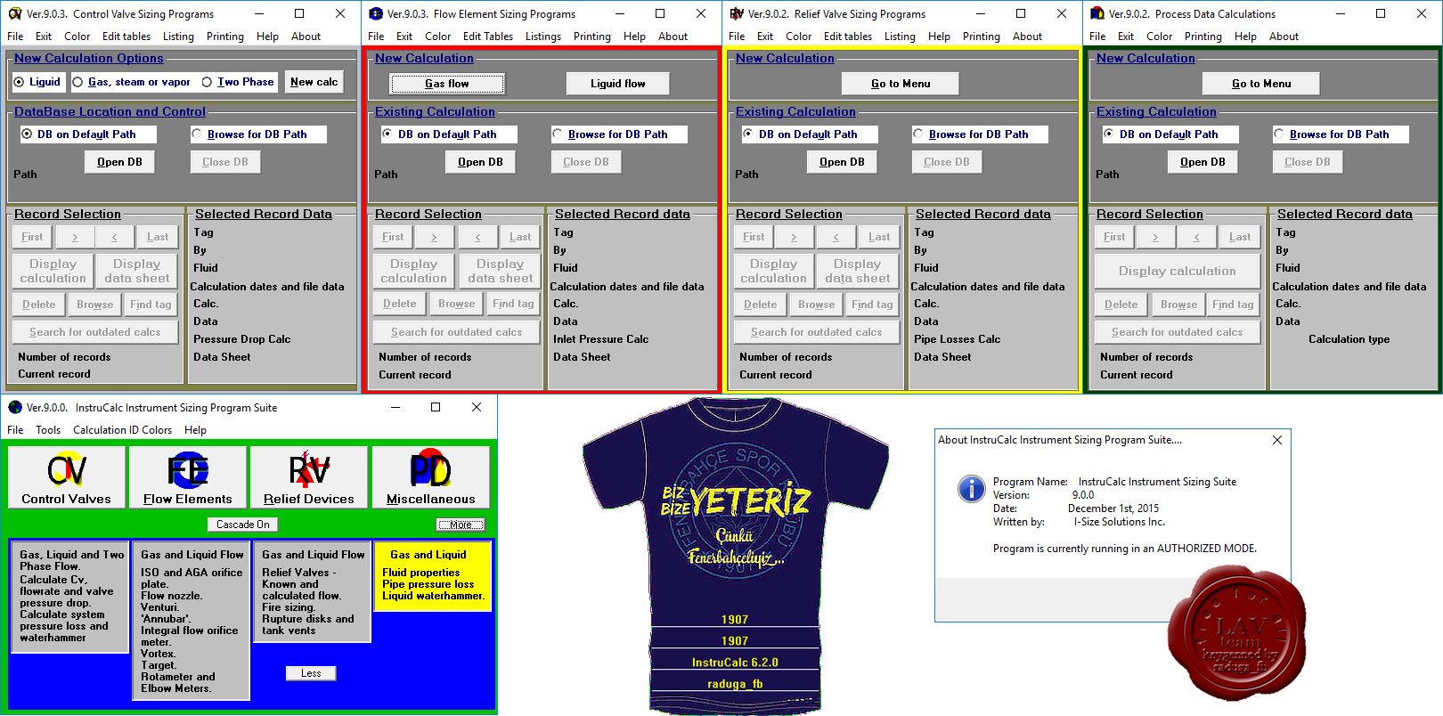Click the Liquid flow button
This screenshot has width=1443, height=716.
(x=618, y=84)
